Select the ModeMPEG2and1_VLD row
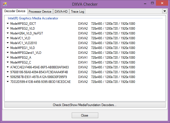This screenshot has height=123, width=170. 26,53
